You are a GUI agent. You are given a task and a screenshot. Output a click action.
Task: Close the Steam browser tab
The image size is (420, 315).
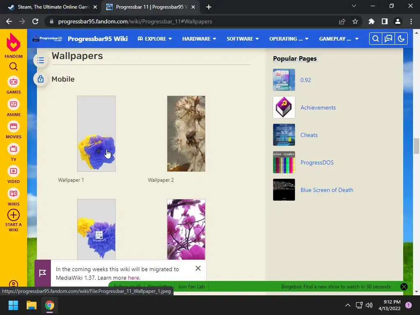tap(95, 7)
